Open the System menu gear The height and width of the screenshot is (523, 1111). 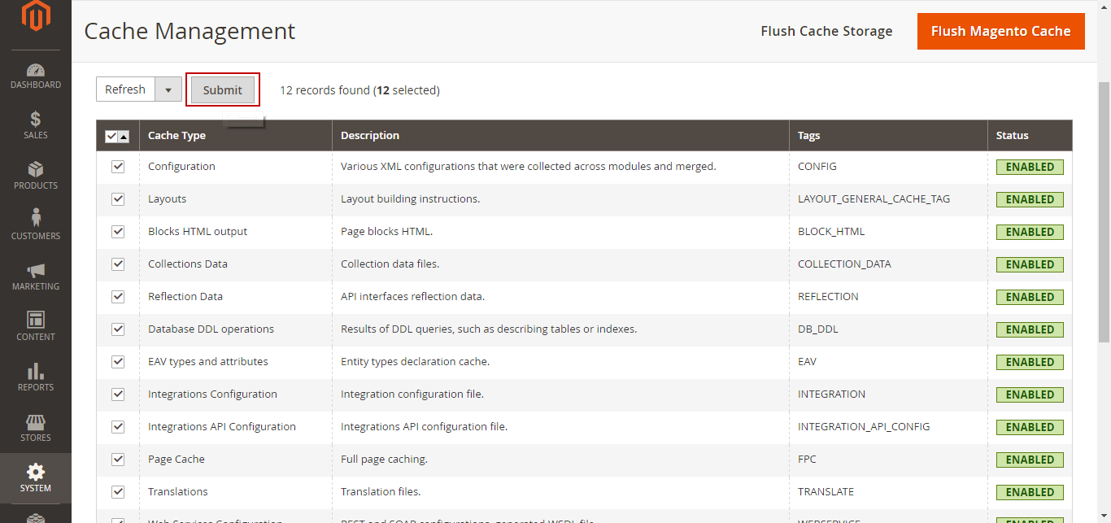click(36, 473)
